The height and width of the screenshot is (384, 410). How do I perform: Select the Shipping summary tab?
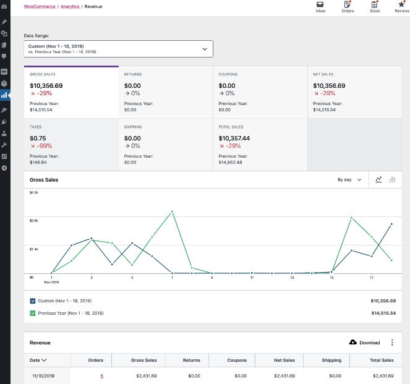coord(166,145)
